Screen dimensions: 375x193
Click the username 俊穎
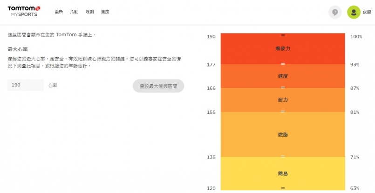(367, 12)
